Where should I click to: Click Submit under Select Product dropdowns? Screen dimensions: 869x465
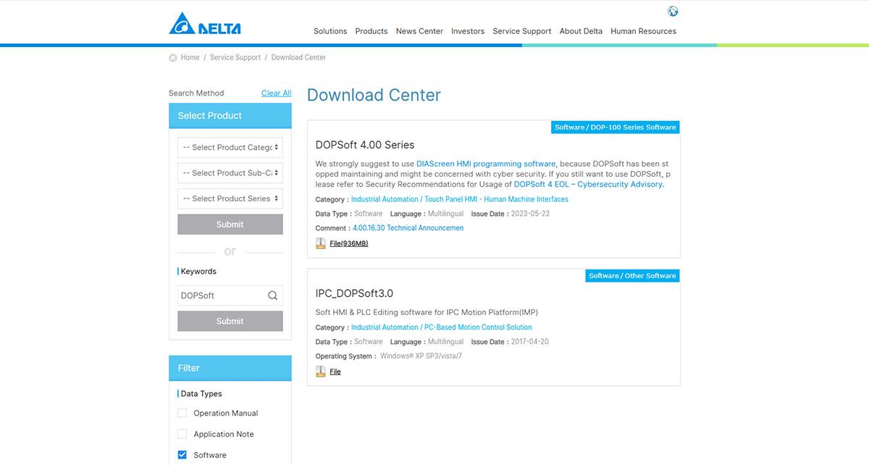pyautogui.click(x=230, y=225)
